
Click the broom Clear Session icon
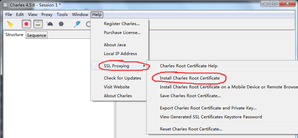coord(10,24)
